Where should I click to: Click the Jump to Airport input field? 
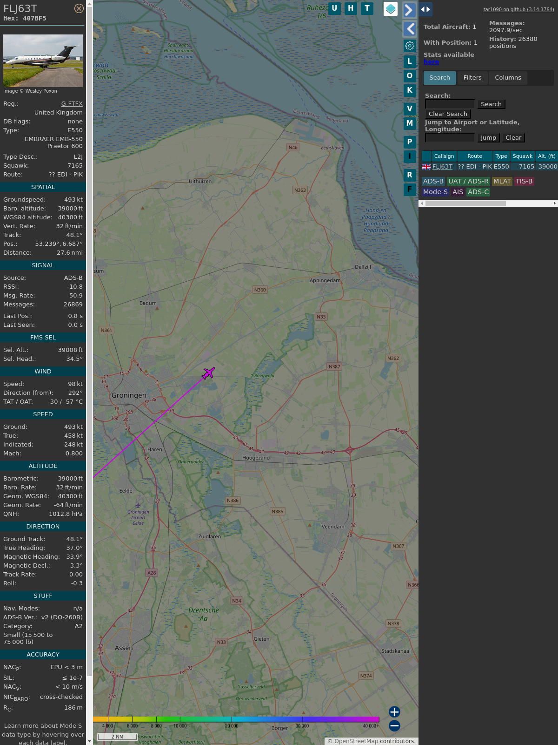450,138
